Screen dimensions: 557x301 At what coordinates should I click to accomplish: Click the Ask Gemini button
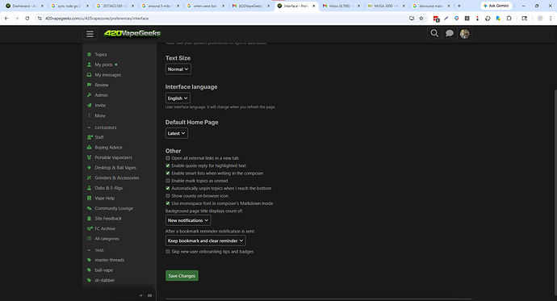click(496, 6)
